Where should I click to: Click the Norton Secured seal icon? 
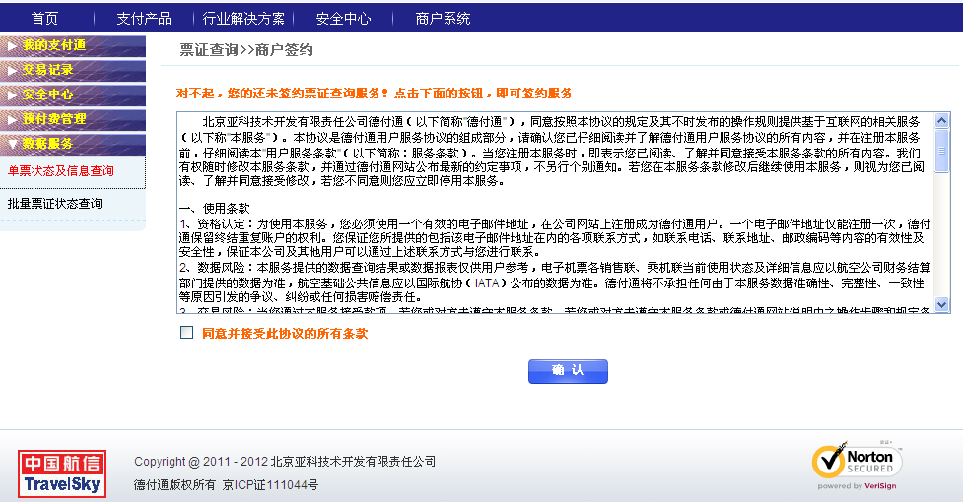pos(856,463)
